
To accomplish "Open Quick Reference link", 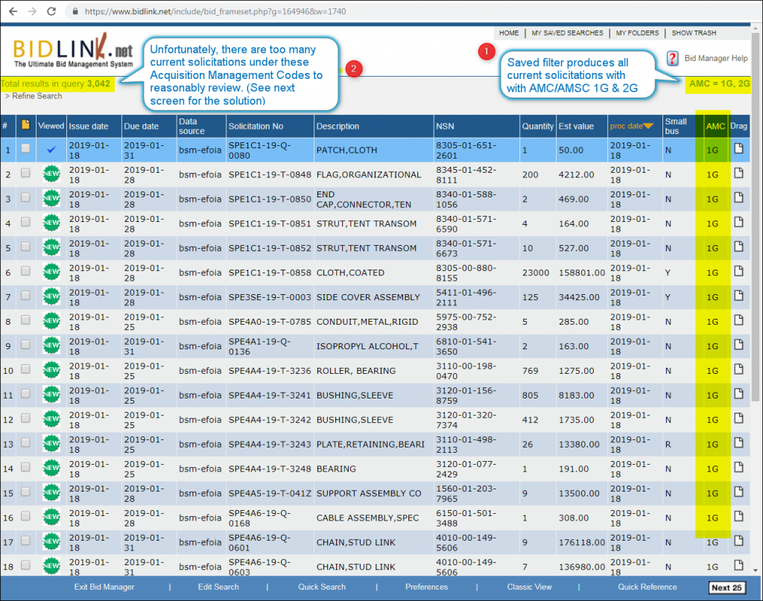I will coord(648,587).
